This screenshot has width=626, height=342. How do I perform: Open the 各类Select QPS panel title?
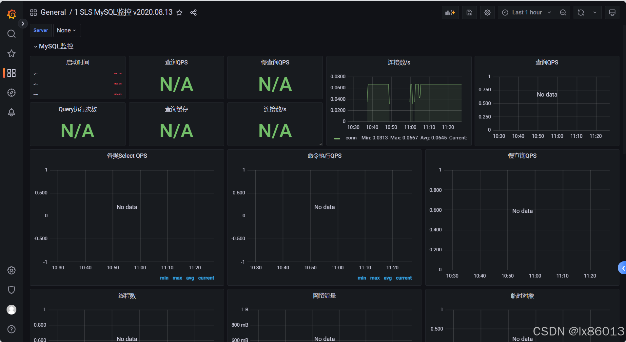pos(127,155)
